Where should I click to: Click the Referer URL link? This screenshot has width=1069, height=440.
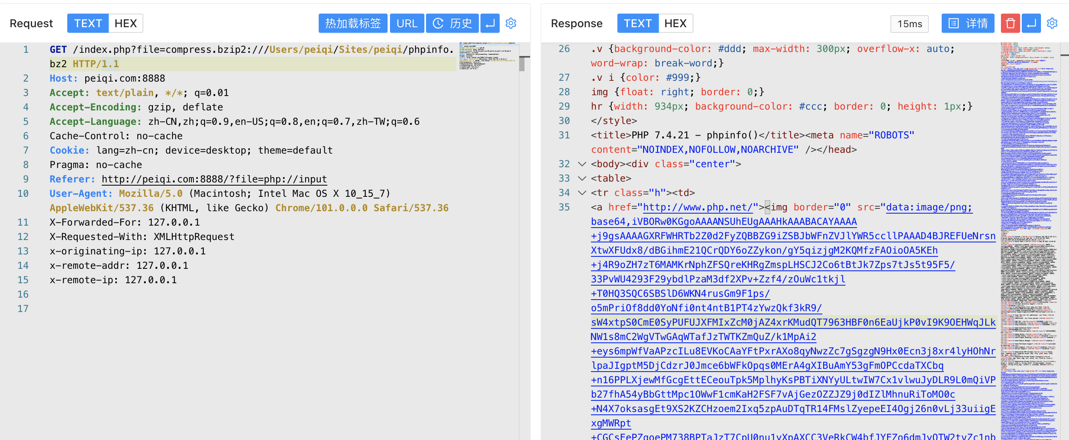(x=214, y=179)
